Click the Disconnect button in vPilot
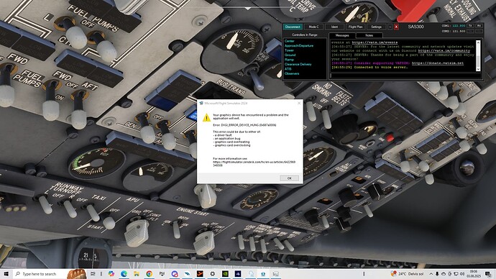 (293, 27)
